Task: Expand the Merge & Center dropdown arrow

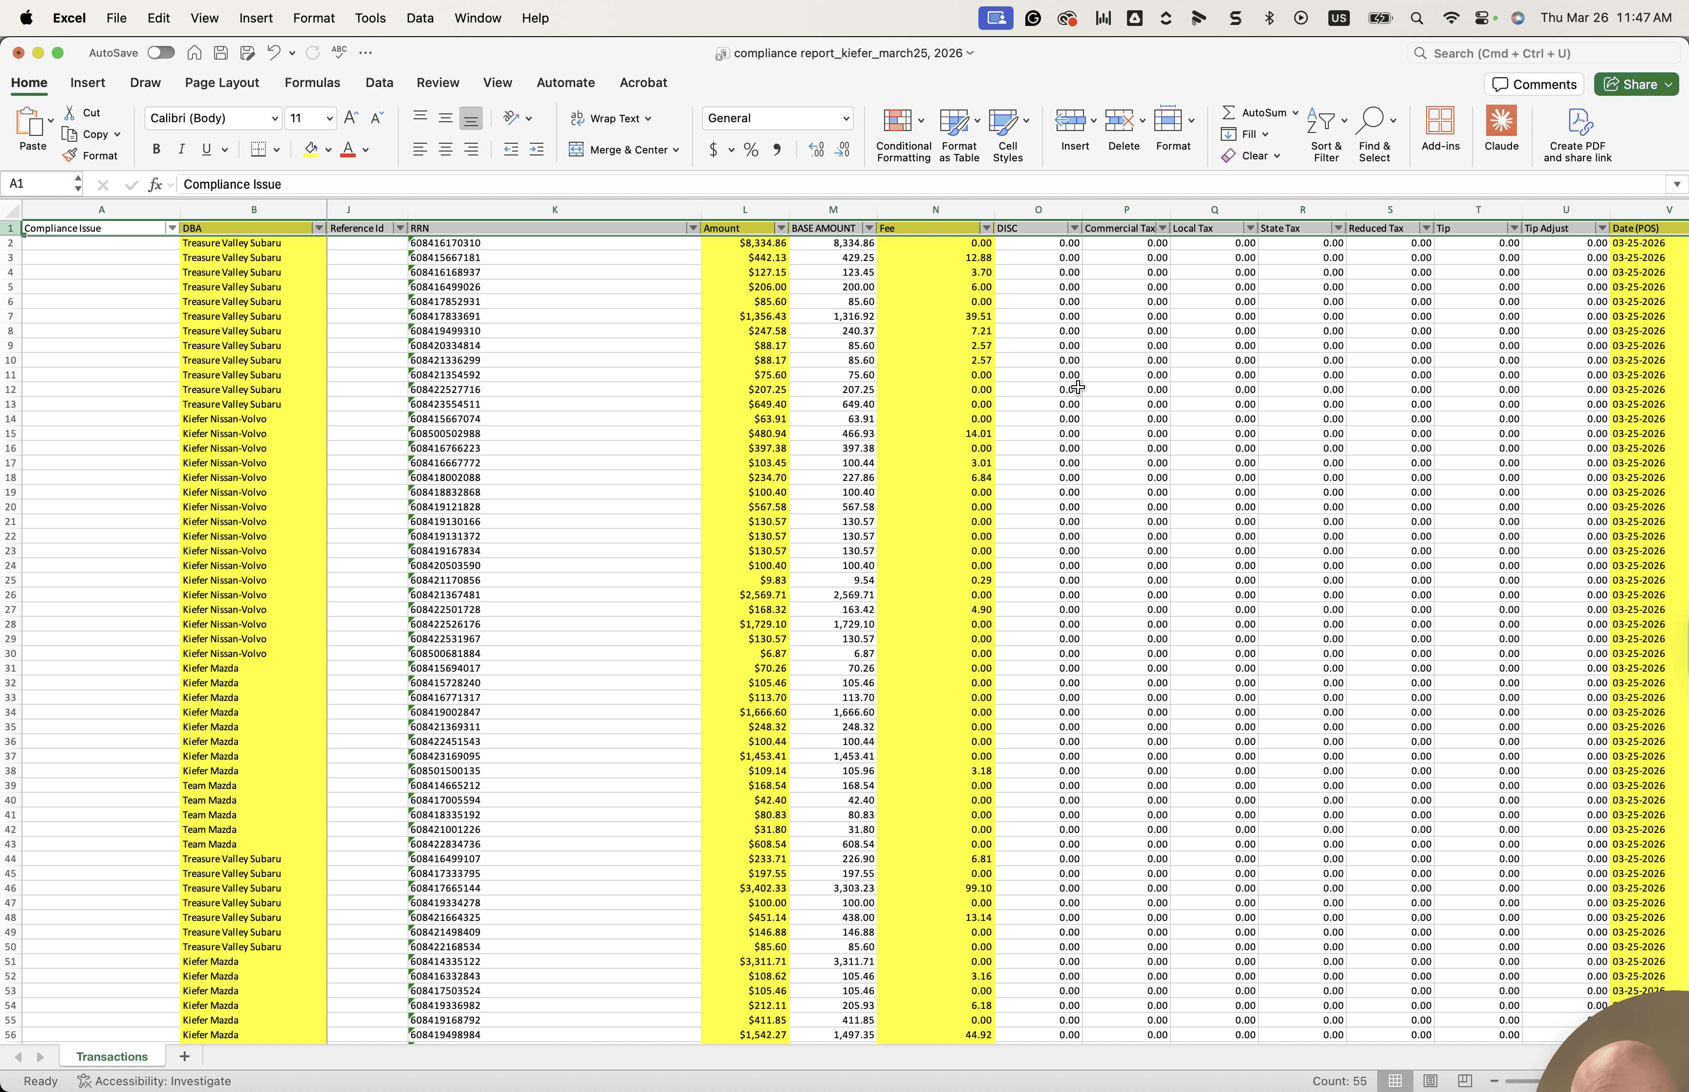Action: [676, 150]
